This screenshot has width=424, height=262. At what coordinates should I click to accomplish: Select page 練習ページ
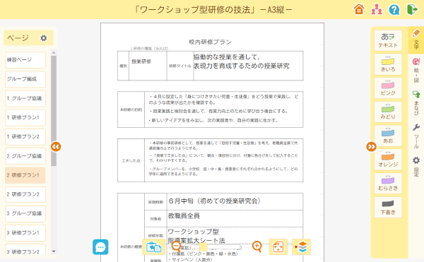[25, 60]
